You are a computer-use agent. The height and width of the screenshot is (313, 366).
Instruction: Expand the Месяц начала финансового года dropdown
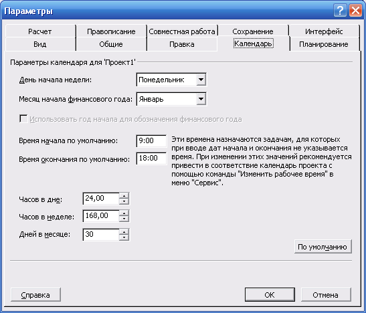201,100
